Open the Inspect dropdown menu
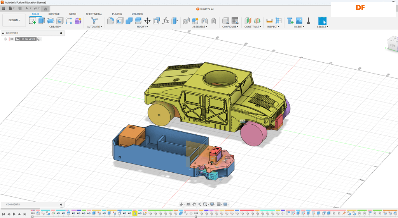The image size is (398, 218). [x=273, y=27]
